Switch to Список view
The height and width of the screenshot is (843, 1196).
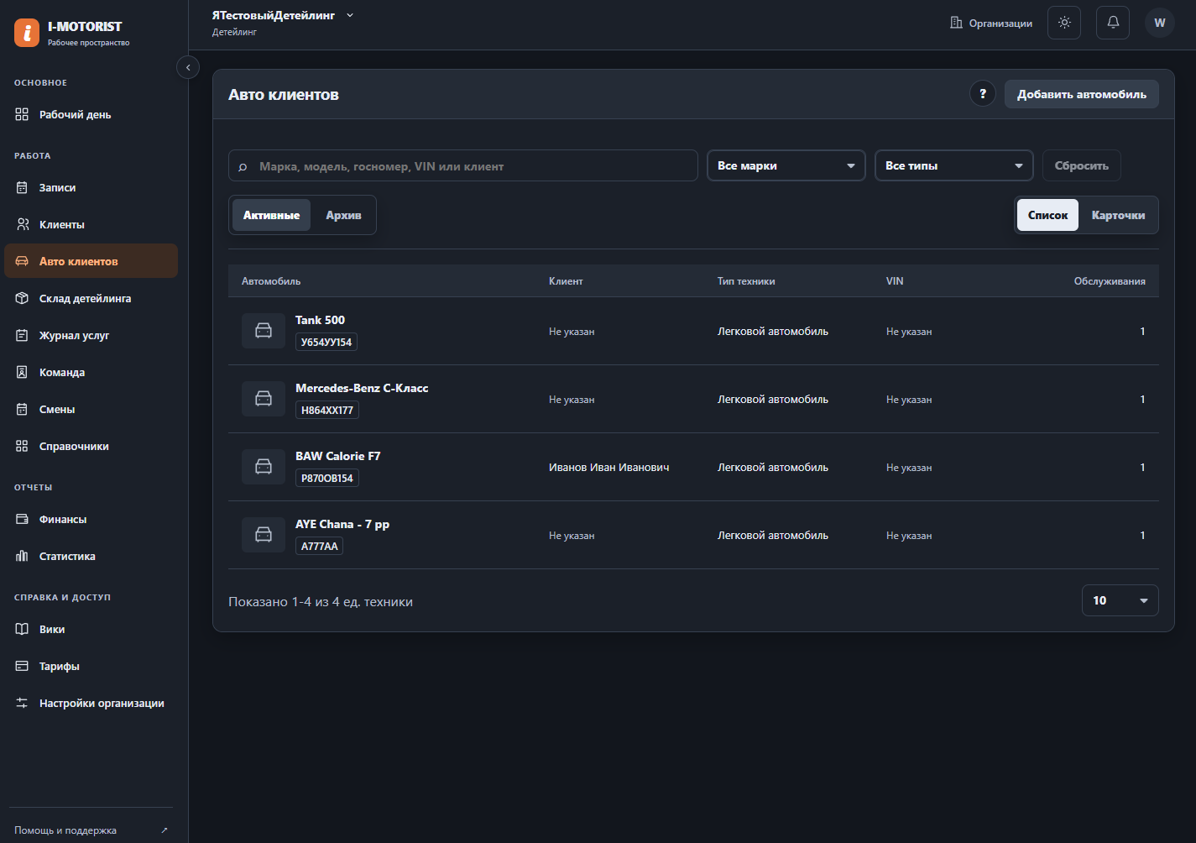1047,215
